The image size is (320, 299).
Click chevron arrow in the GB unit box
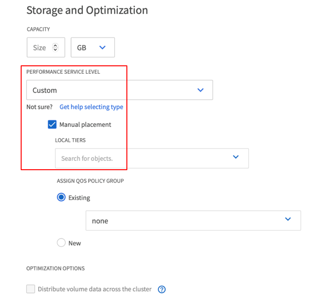coord(102,47)
